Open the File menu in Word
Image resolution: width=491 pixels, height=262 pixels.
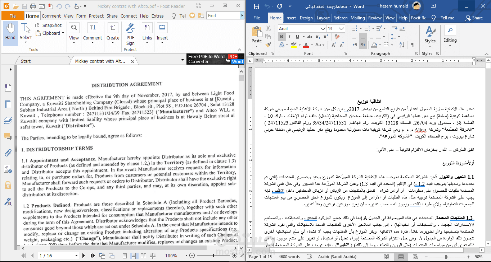[257, 18]
